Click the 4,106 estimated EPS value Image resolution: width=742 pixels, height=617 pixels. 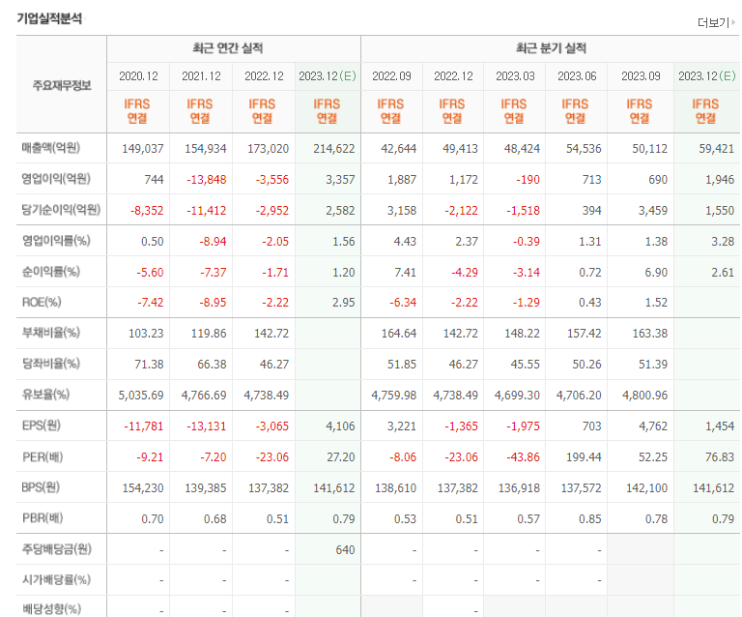click(x=340, y=426)
